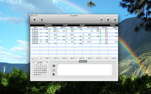The width and height of the screenshot is (151, 94).
Task: Select day 19 in the calendar
Action: 44,70
